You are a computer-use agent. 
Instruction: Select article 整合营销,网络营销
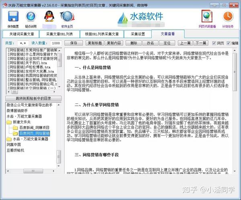click(x=32, y=80)
